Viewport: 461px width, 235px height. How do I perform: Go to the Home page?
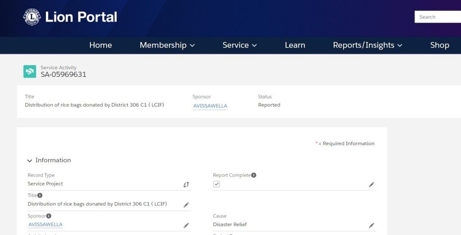(x=100, y=45)
